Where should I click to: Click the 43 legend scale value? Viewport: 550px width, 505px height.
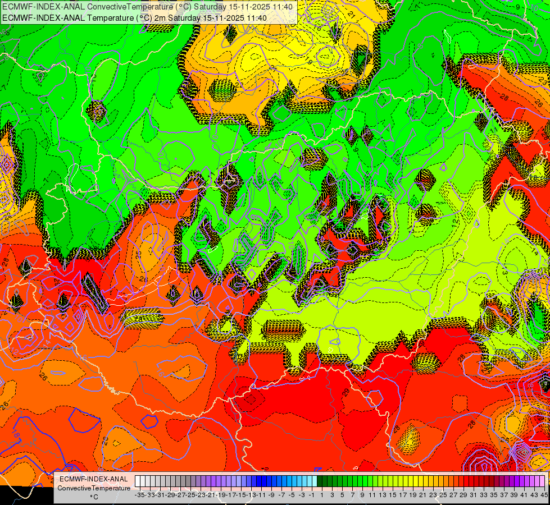point(534,495)
